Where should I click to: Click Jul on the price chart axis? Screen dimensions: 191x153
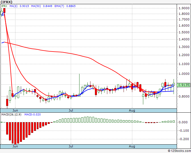pyautogui.click(x=71, y=110)
